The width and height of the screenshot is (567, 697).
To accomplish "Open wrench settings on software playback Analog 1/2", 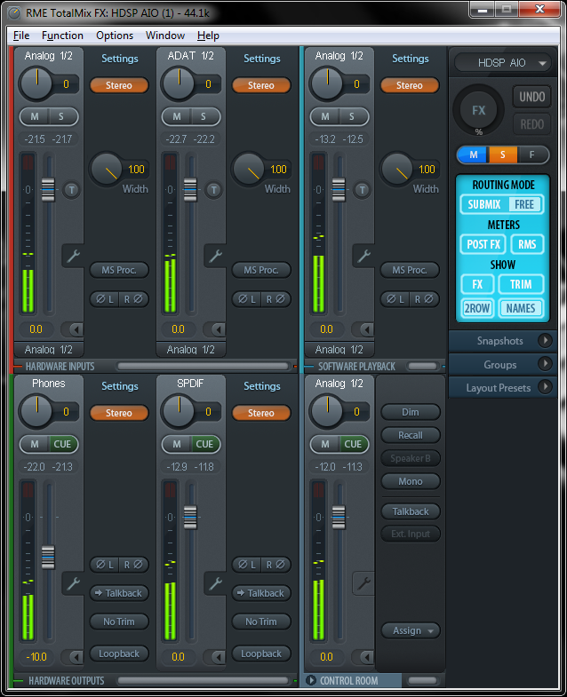I will (x=363, y=256).
